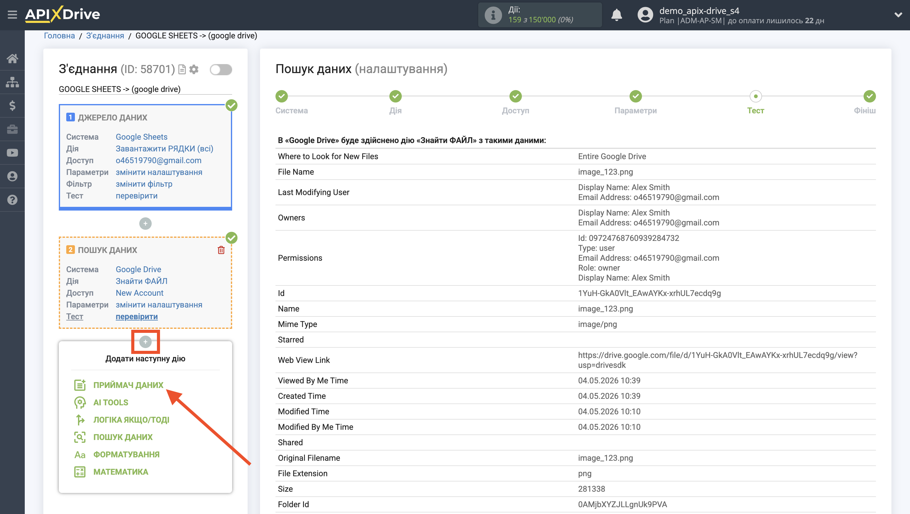910x514 pixels.
Task: Click the ApiX-Drive logo
Action: coord(63,15)
